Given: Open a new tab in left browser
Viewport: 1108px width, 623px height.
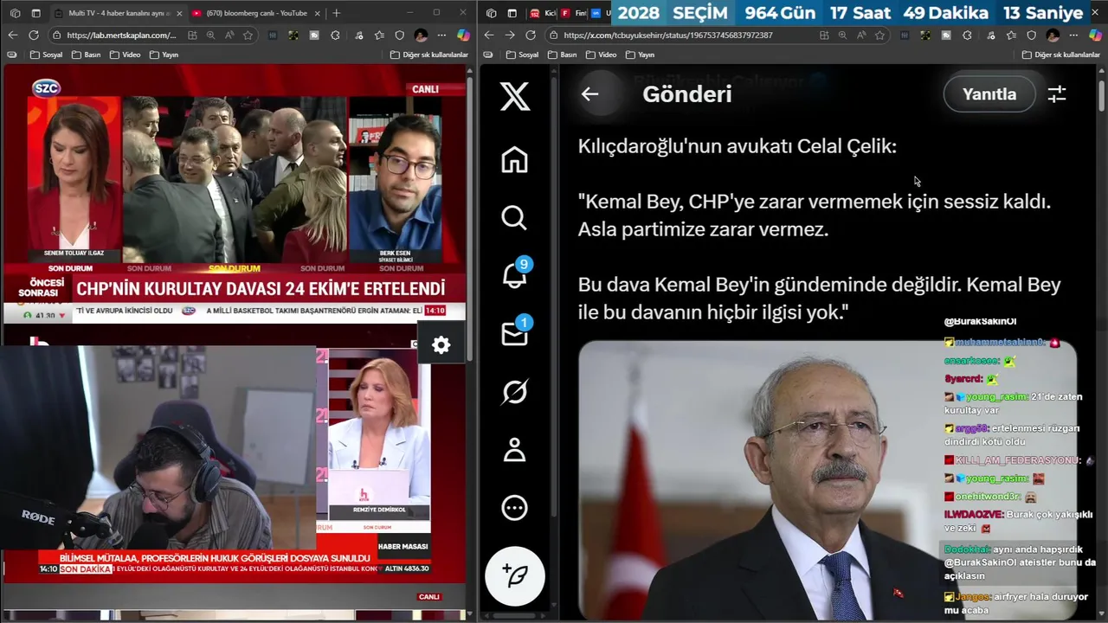Looking at the screenshot, I should 337,13.
